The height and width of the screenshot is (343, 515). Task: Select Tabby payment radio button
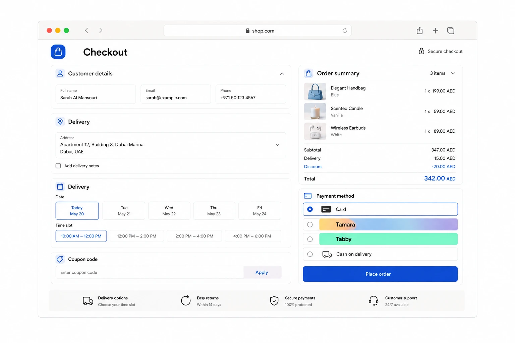(310, 239)
